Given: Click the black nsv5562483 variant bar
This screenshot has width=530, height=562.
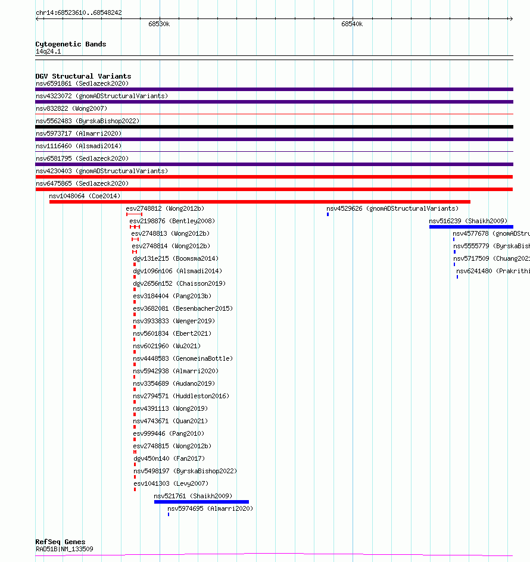Looking at the screenshot, I should tap(274, 127).
